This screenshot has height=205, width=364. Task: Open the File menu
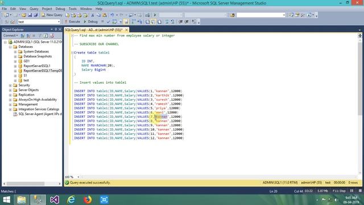(x=4, y=9)
